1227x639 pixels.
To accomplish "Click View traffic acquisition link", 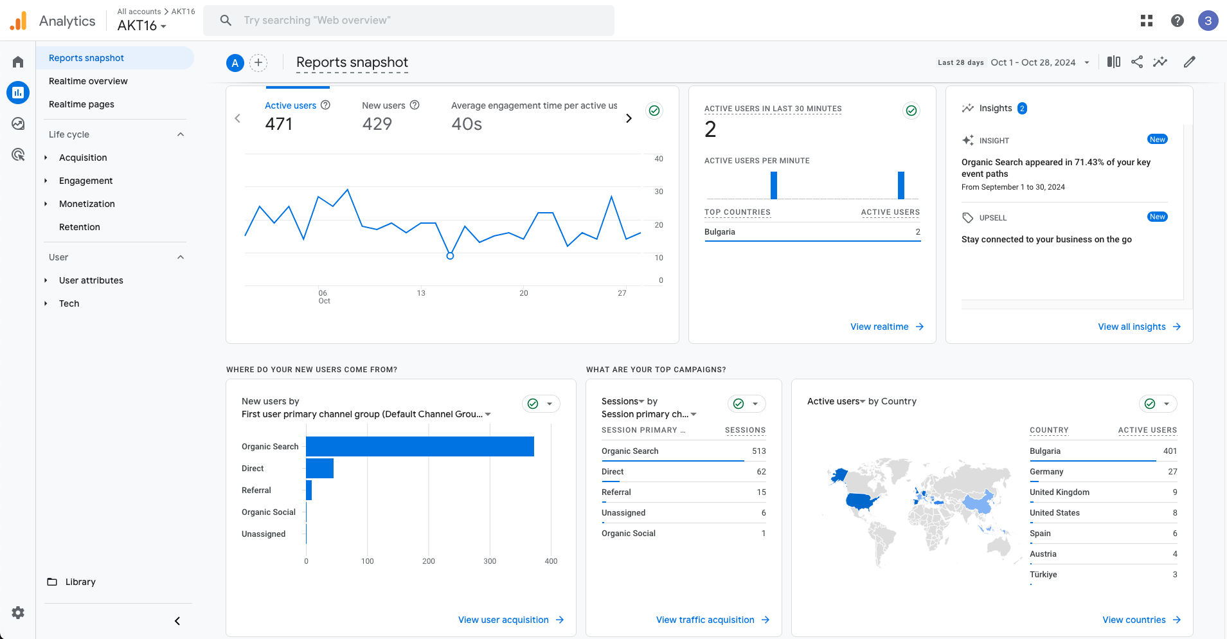I will (713, 620).
